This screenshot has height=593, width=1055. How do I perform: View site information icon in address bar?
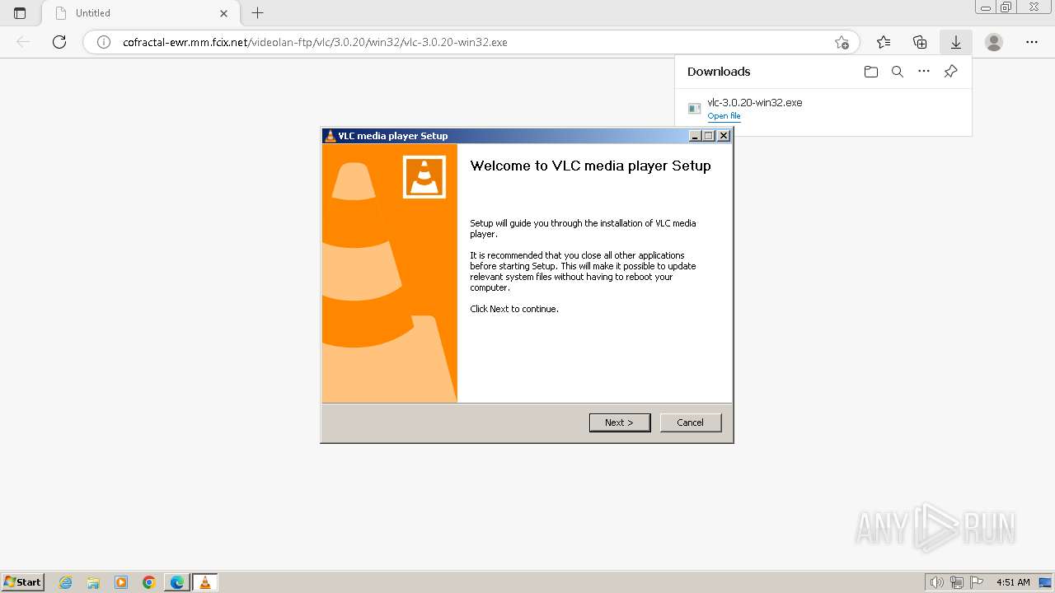click(104, 42)
